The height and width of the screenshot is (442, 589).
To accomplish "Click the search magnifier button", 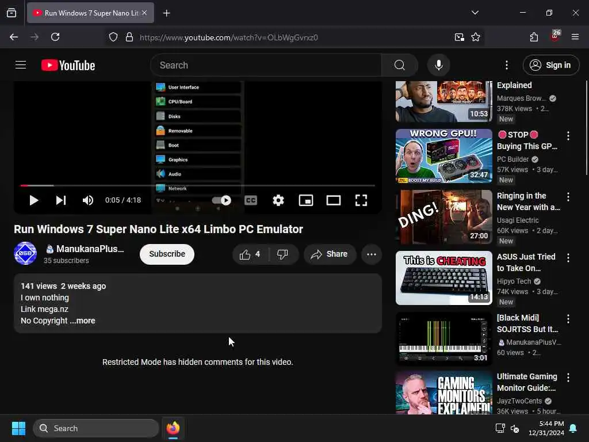I will (x=400, y=66).
